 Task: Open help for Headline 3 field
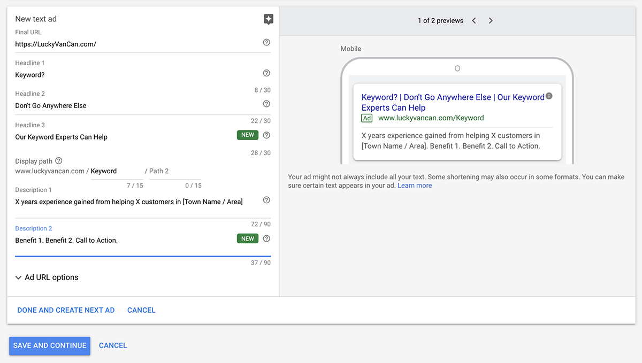pos(266,135)
